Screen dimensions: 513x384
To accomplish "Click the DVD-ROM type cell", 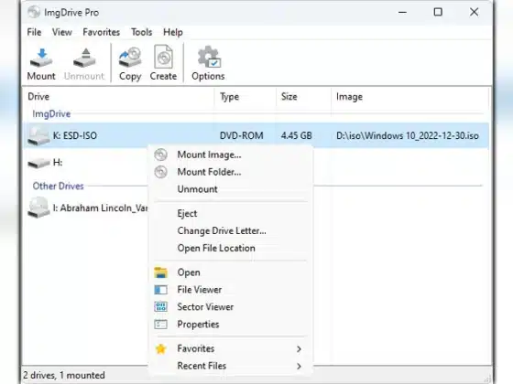I will 242,136.
